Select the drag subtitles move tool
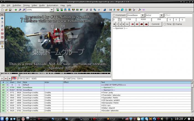This screenshot has width=194, height=121. tap(2, 19)
